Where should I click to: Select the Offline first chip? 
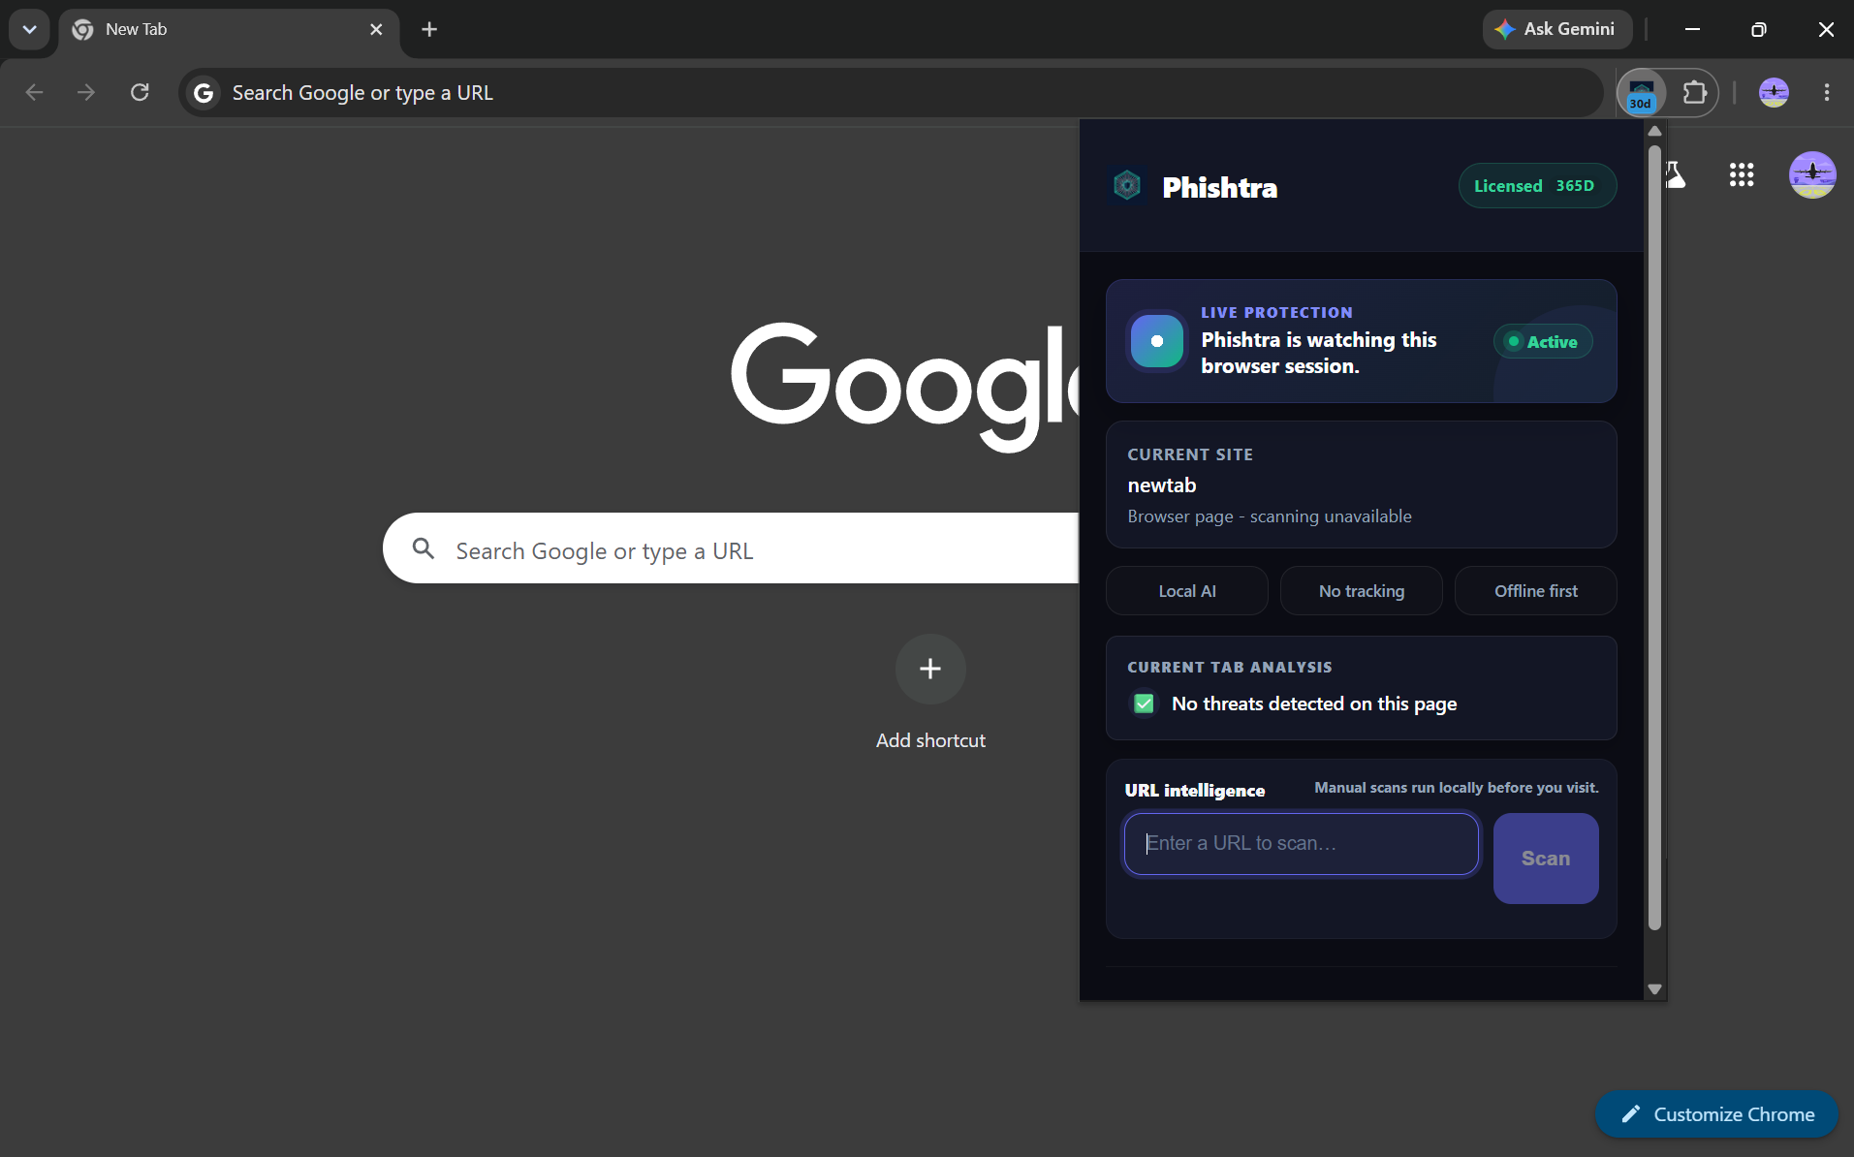pos(1535,591)
